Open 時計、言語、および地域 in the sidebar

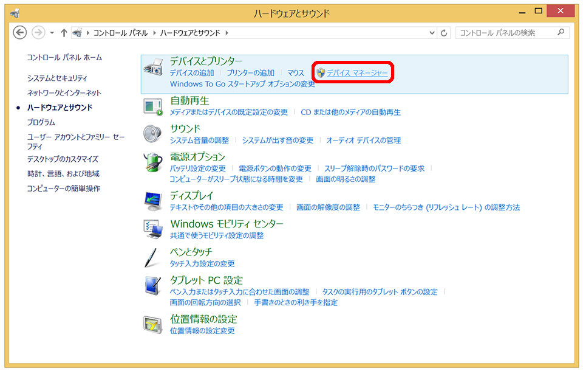click(x=63, y=173)
